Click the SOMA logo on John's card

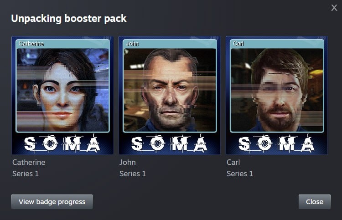pyautogui.click(x=169, y=143)
